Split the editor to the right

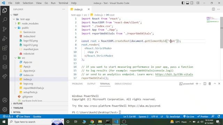click(x=213, y=9)
